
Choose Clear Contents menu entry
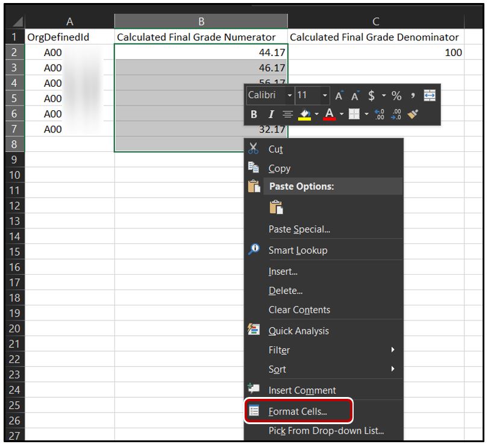(x=299, y=310)
